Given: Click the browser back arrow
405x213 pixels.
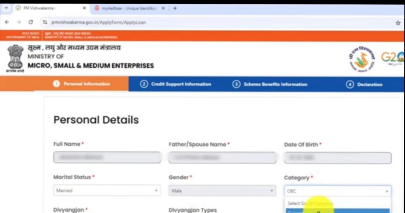Looking at the screenshot, I should [x=7, y=22].
